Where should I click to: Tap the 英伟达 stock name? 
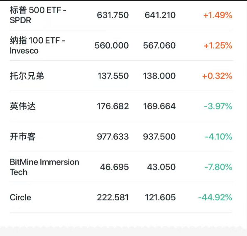click(x=23, y=106)
